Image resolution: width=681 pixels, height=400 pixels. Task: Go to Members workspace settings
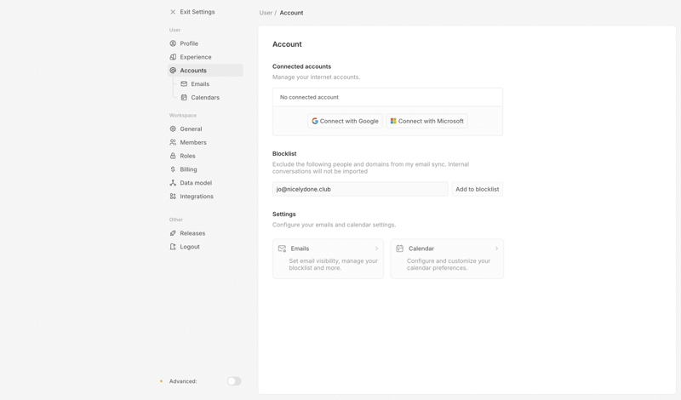click(205, 142)
